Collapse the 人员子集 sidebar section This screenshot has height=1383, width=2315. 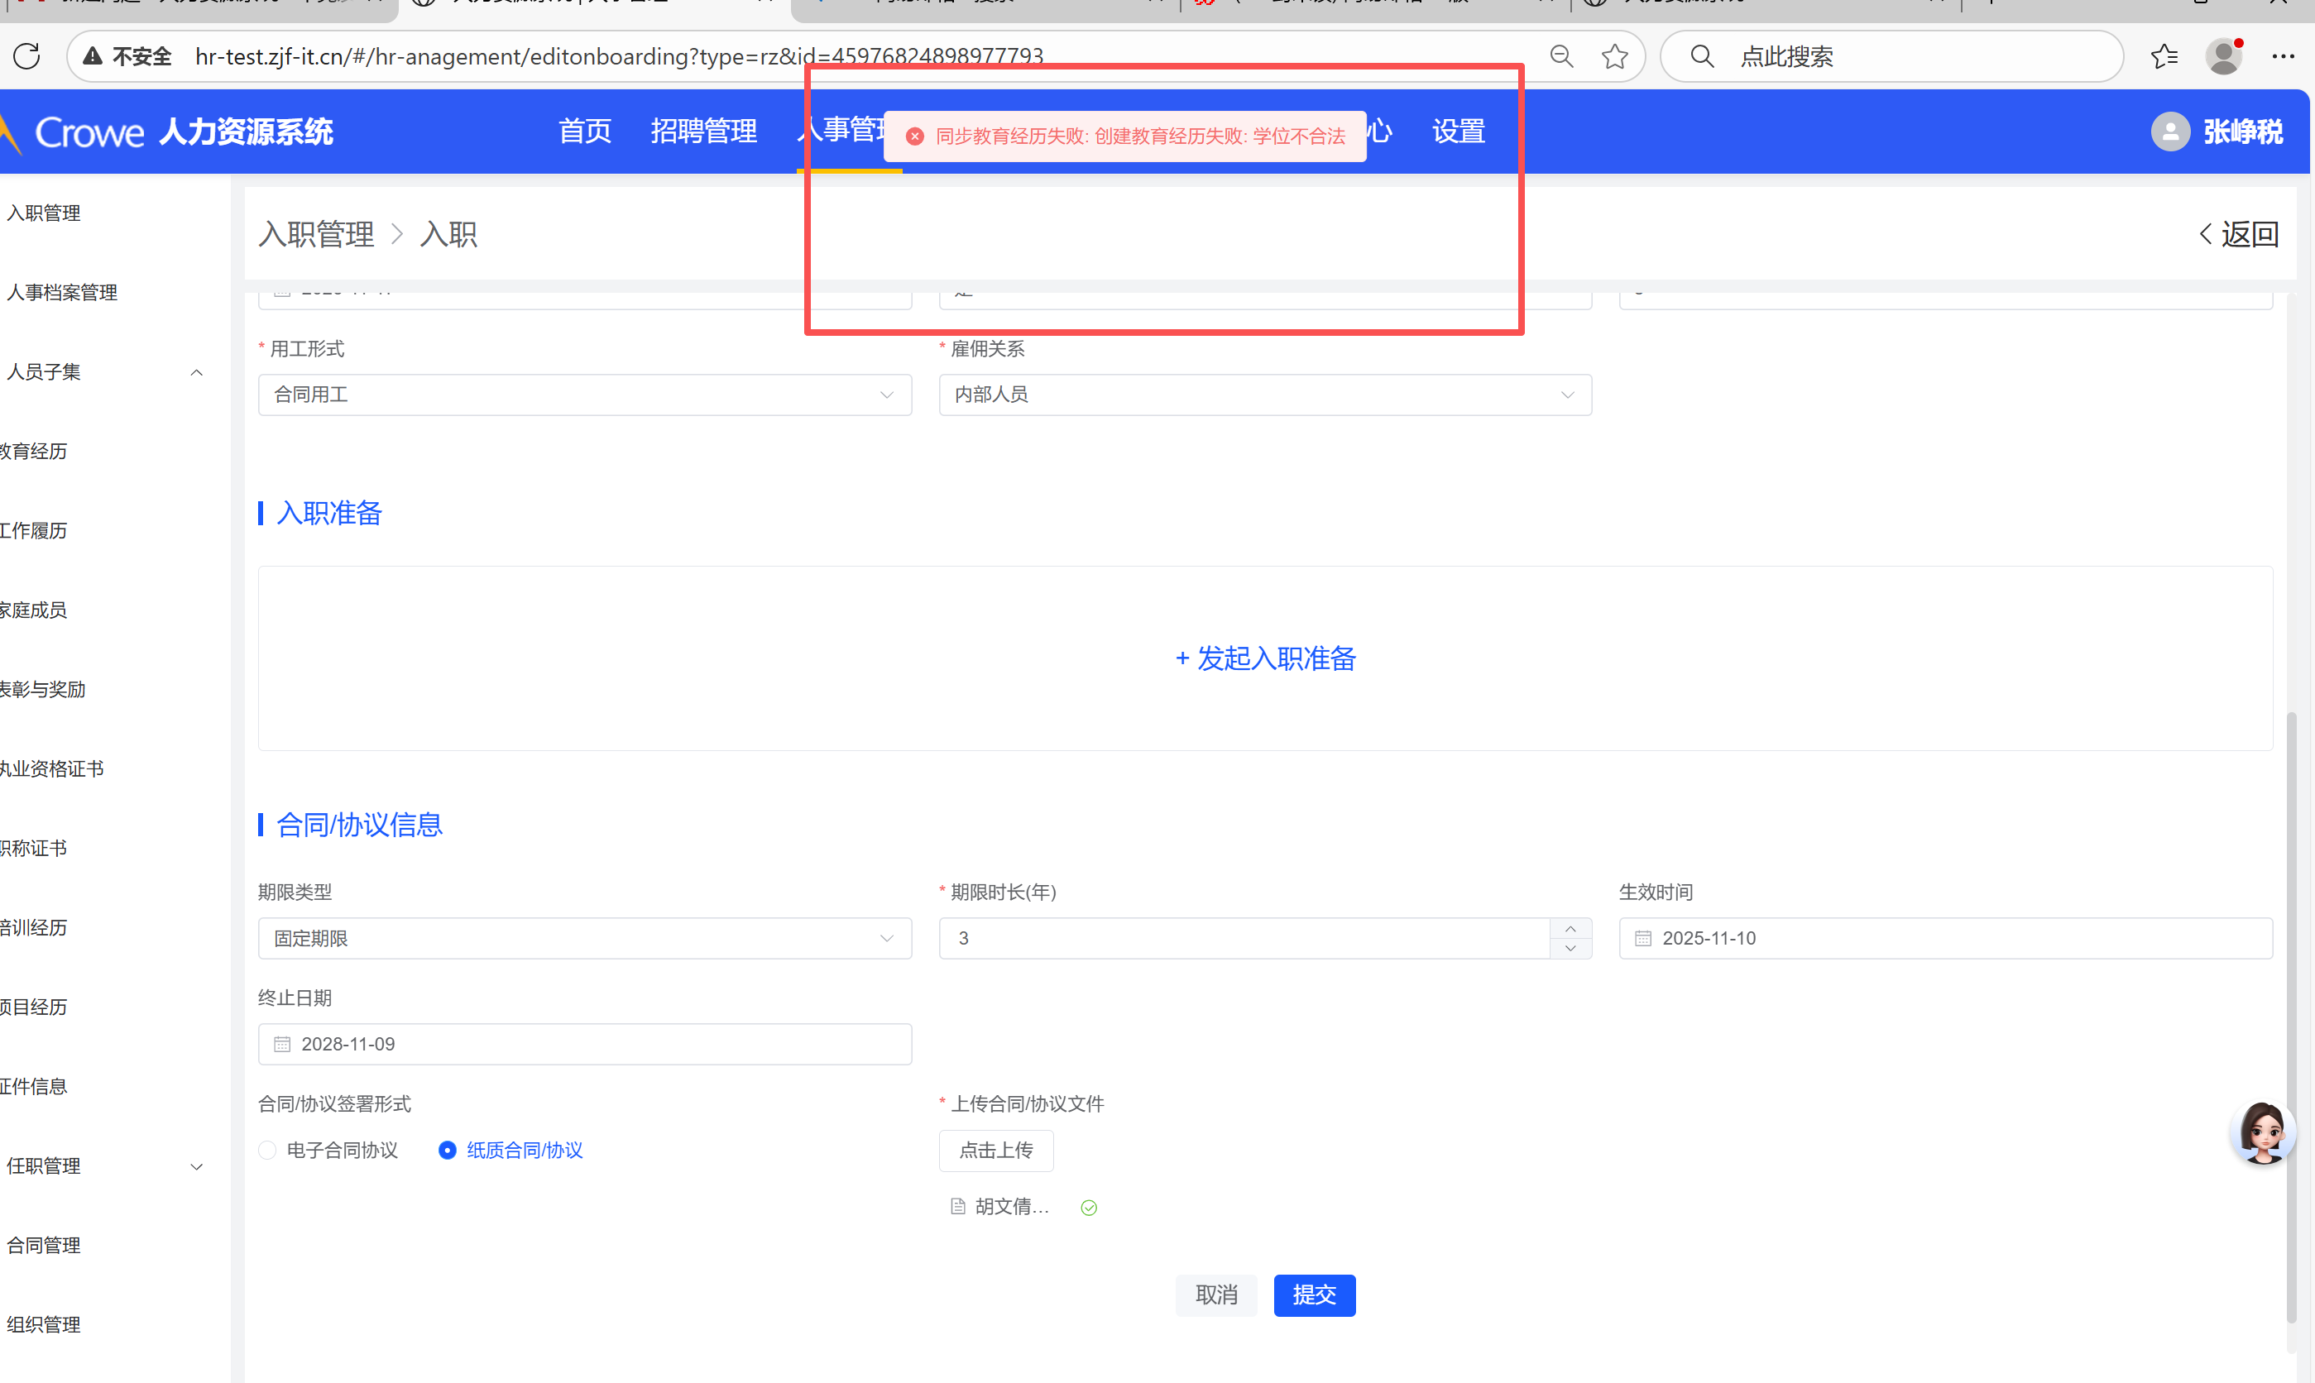click(x=197, y=372)
